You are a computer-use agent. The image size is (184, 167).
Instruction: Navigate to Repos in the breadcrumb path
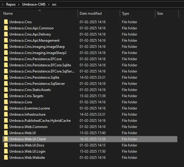[11, 5]
